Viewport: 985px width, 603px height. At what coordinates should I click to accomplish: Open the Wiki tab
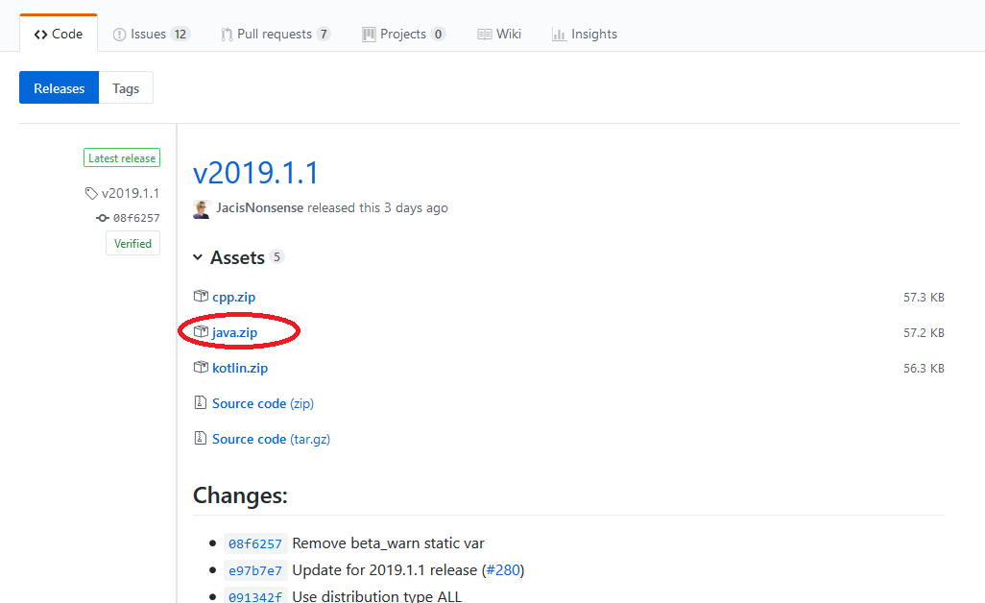tap(499, 34)
